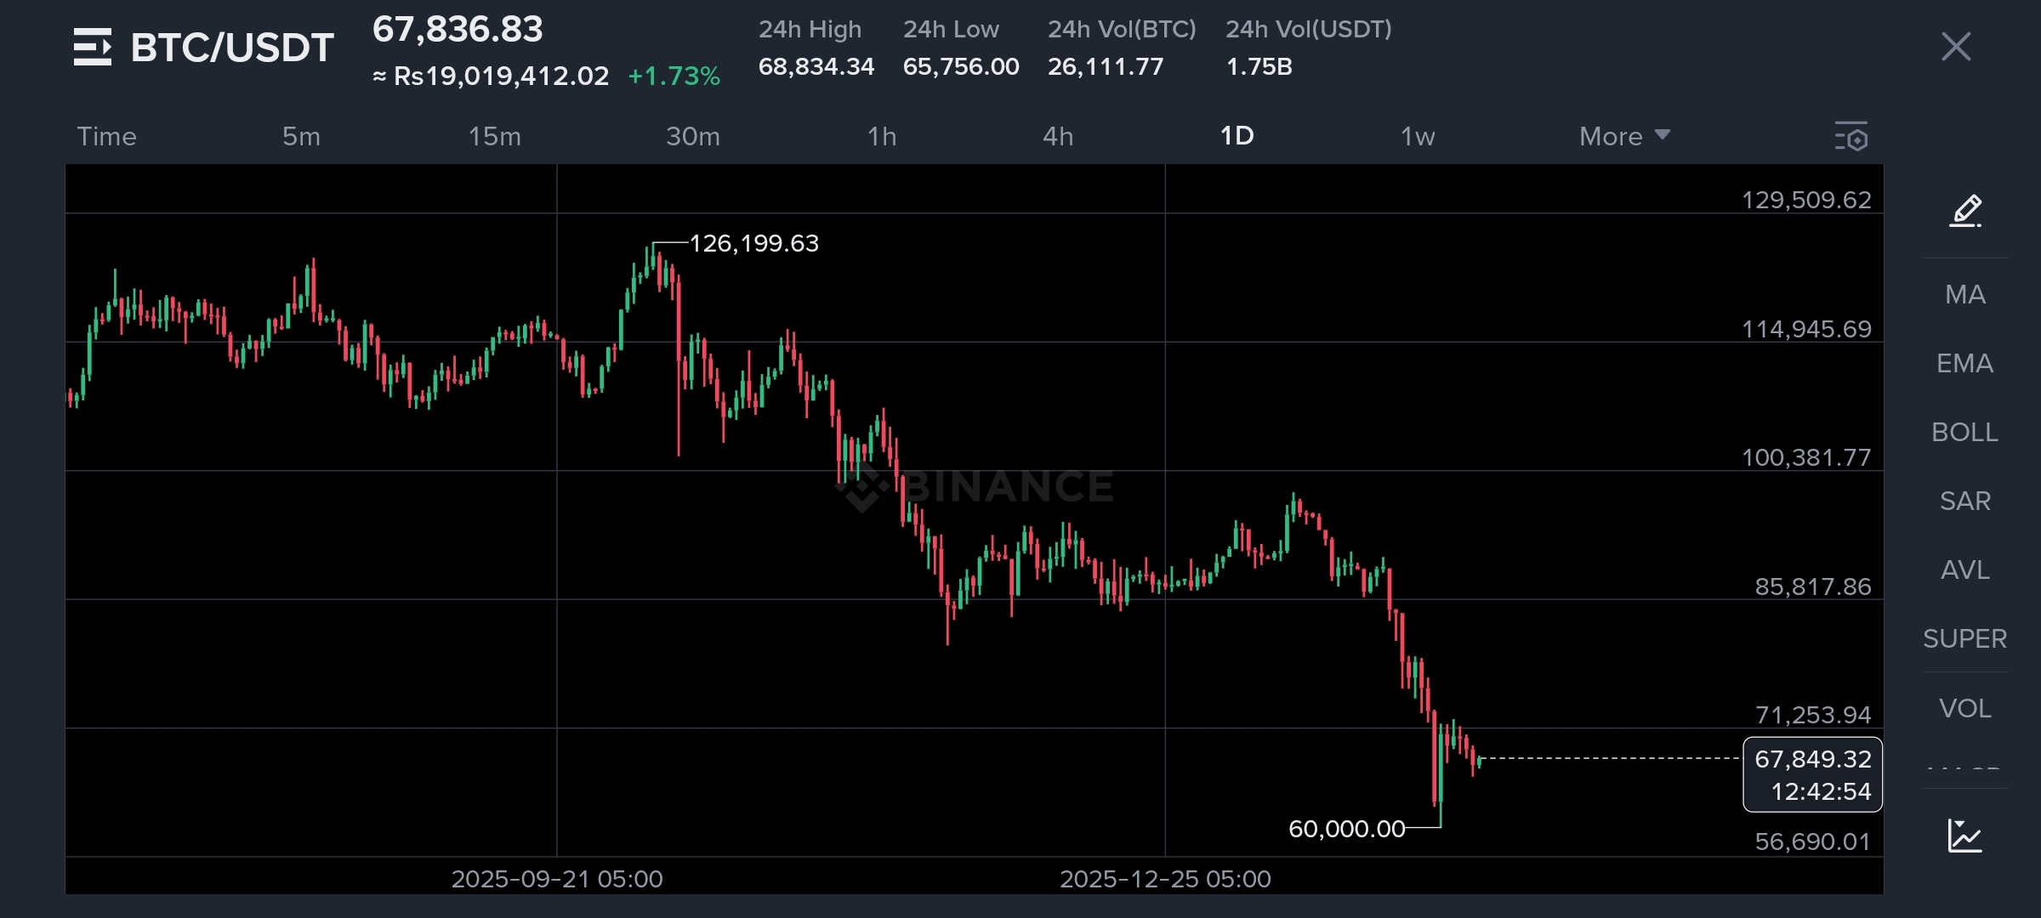
Task: Enable the SAR indicator
Action: click(1964, 501)
